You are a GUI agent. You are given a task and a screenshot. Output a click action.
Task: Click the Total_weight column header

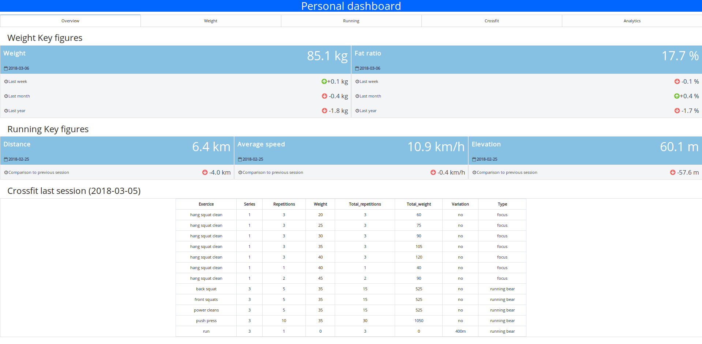pos(418,204)
